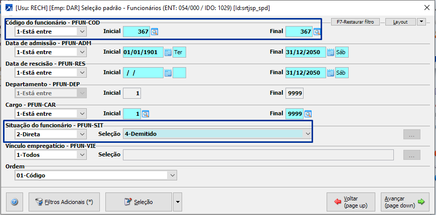Click Vínculo empregatício Seleção text field
This screenshot has height=215, width=436.
(x=258, y=155)
